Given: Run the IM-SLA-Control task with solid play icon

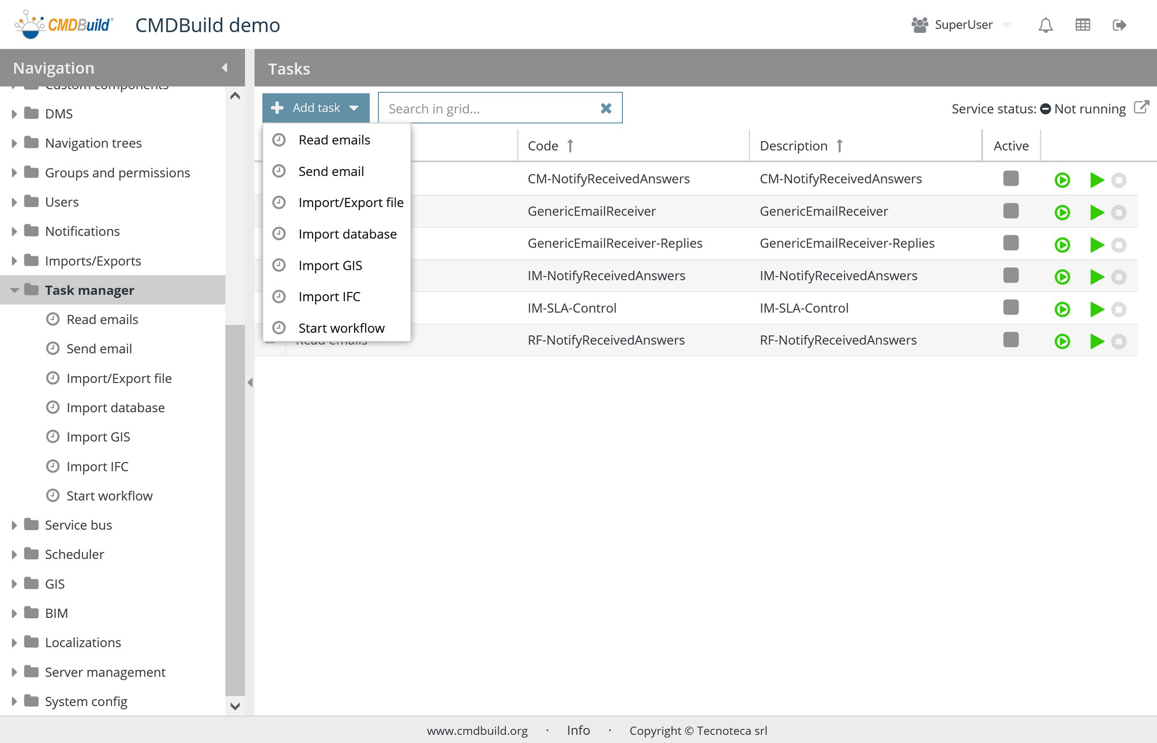Looking at the screenshot, I should (1096, 309).
